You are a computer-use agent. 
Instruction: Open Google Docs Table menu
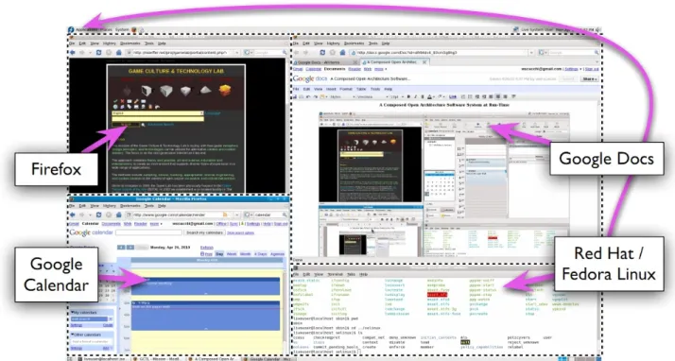[361, 89]
